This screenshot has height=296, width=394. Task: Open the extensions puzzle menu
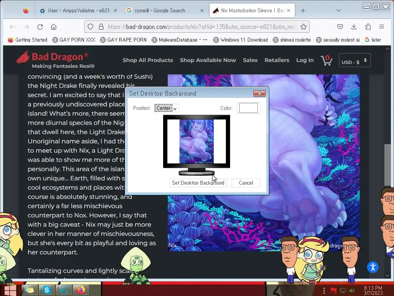pos(368,27)
